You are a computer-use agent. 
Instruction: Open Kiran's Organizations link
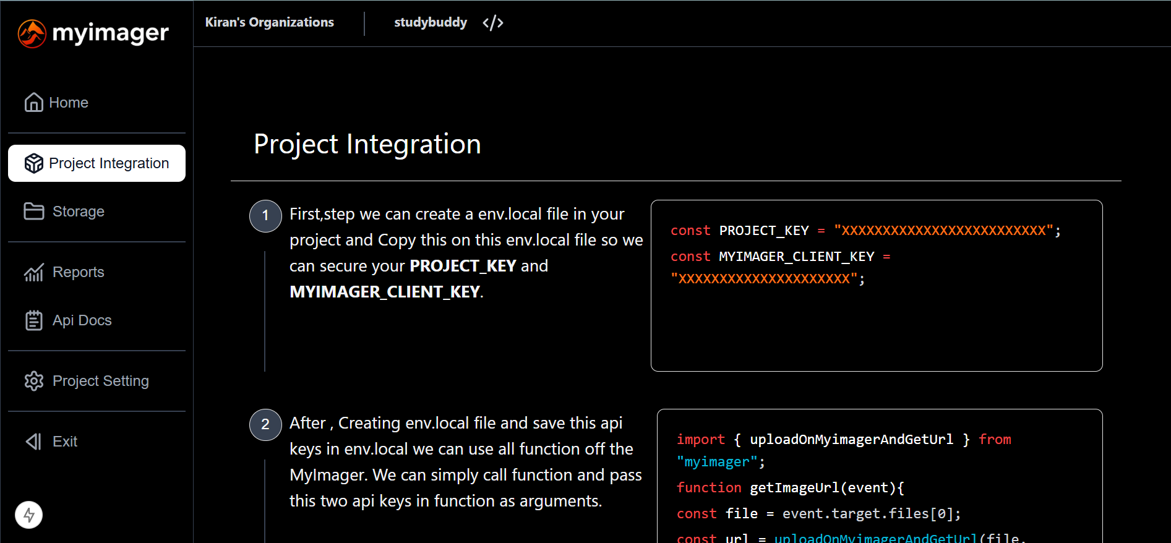coord(269,22)
